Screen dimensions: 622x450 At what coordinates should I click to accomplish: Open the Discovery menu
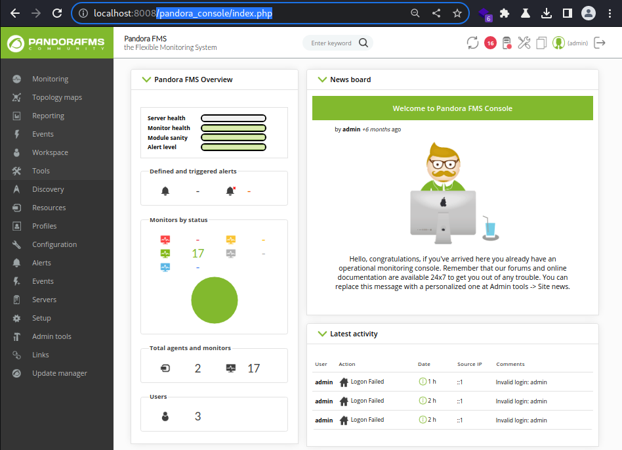[48, 189]
